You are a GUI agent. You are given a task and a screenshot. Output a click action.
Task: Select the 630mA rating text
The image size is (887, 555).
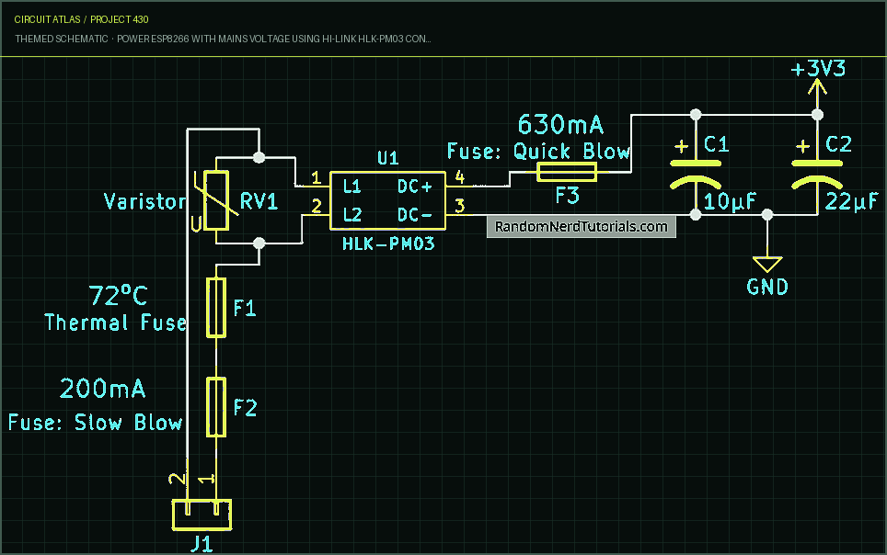pyautogui.click(x=560, y=124)
